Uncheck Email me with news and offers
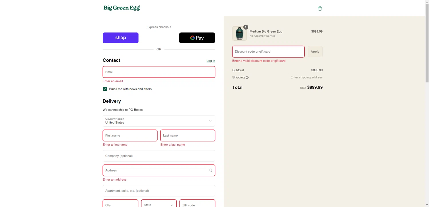The width and height of the screenshot is (429, 207). click(105, 89)
